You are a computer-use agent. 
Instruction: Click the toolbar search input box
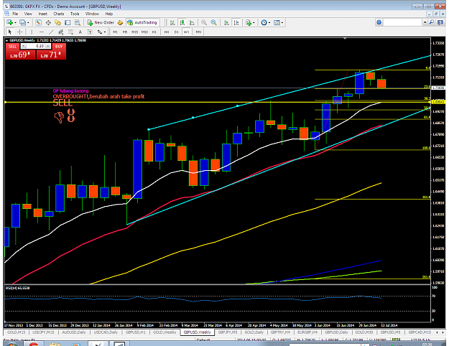[403, 22]
